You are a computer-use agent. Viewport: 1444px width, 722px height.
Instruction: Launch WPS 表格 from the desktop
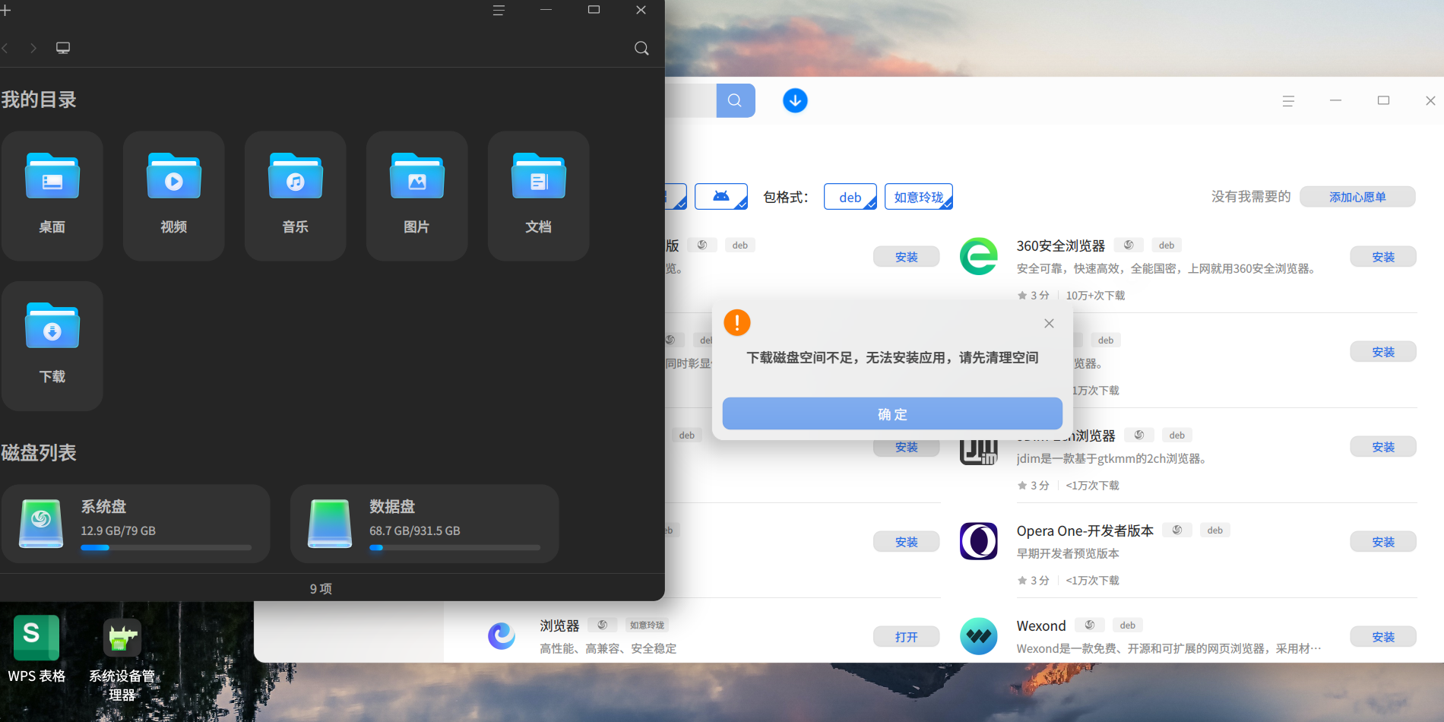click(36, 649)
